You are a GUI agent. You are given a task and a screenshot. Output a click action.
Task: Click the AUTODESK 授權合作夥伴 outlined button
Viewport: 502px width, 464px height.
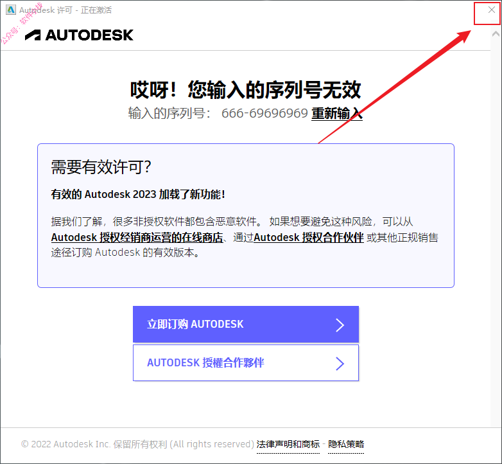click(246, 362)
